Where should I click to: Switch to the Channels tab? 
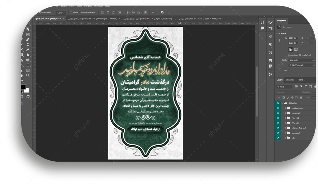[x=290, y=80]
